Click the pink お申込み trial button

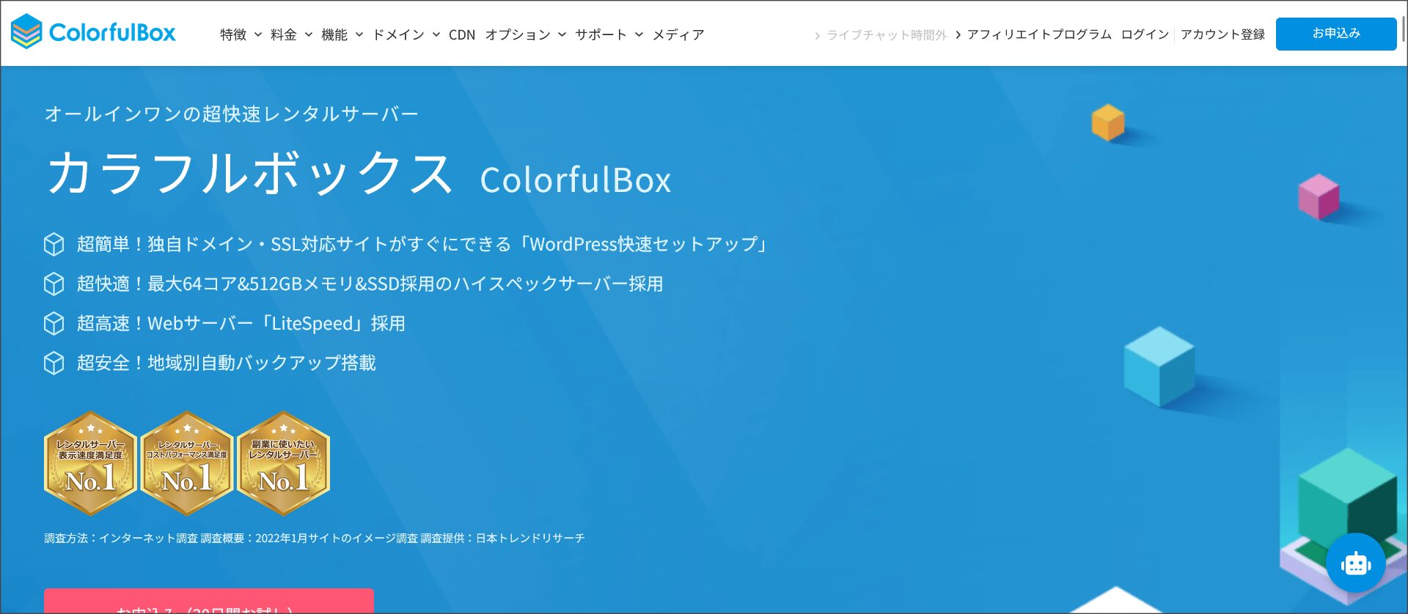coord(209,601)
